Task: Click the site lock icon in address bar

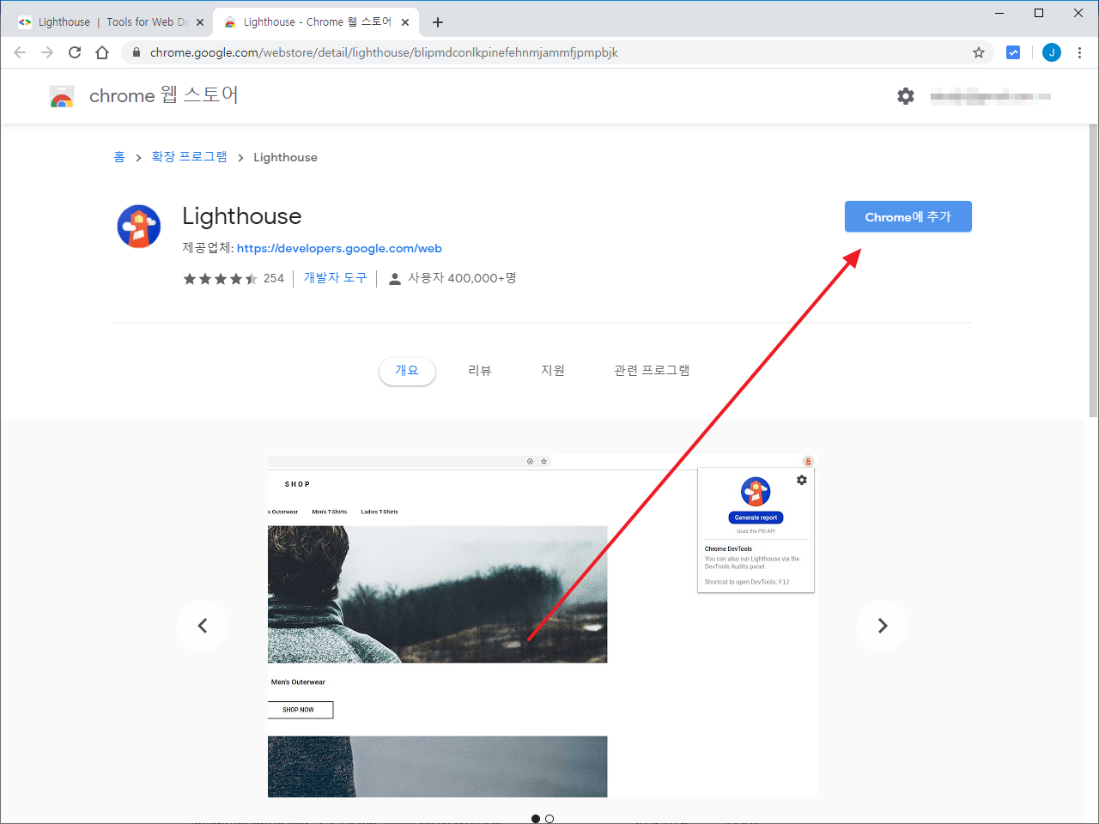Action: (x=136, y=52)
